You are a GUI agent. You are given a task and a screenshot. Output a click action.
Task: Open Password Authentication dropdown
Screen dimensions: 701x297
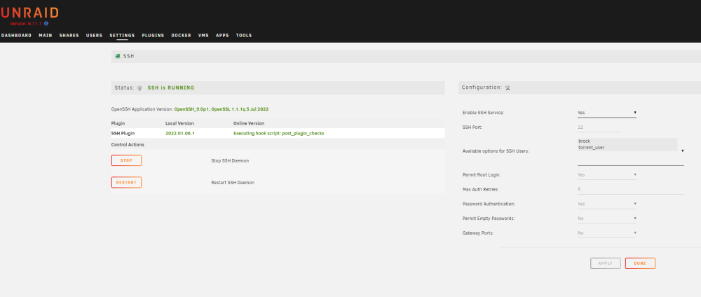coord(606,204)
